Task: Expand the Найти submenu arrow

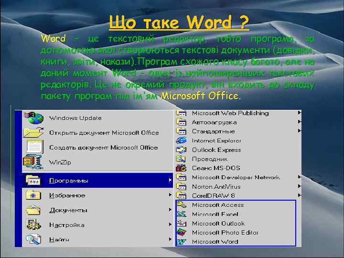Action: pyautogui.click(x=170, y=239)
